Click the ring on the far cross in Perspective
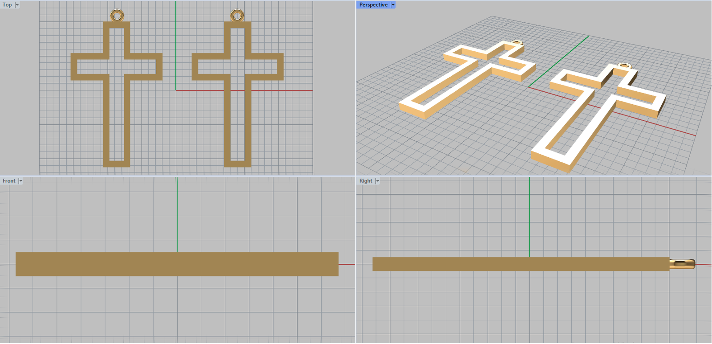The width and height of the screenshot is (712, 344). point(516,43)
